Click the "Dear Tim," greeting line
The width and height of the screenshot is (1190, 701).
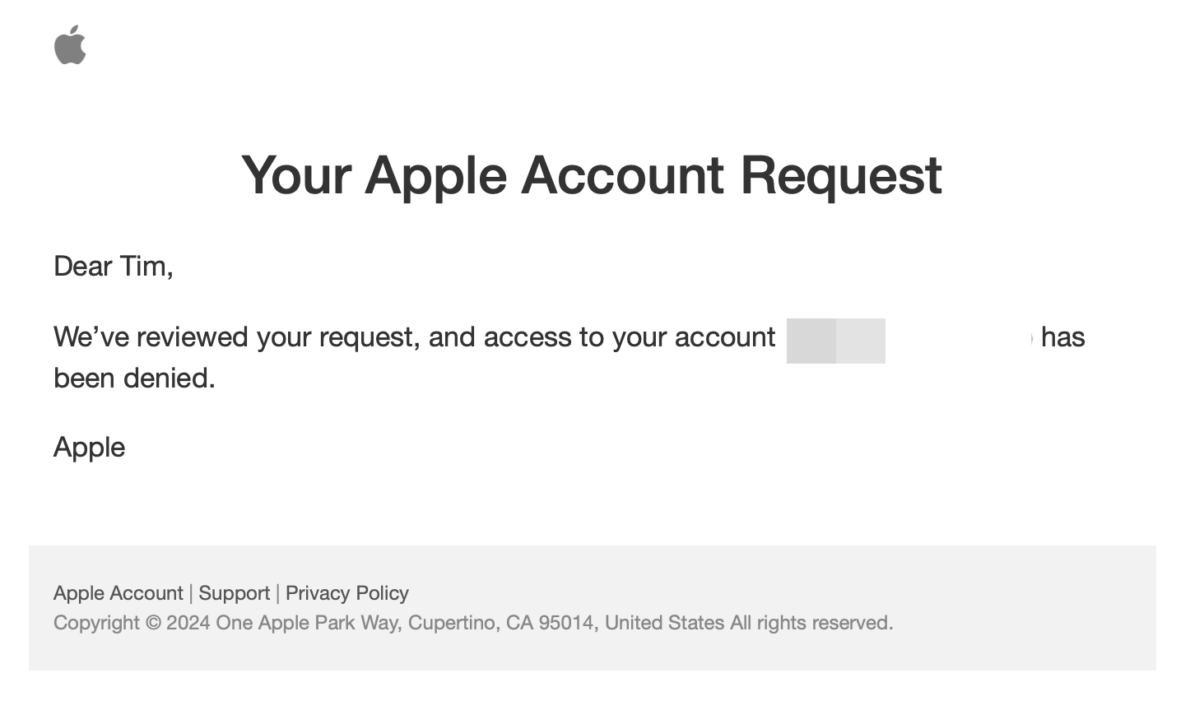(x=113, y=267)
